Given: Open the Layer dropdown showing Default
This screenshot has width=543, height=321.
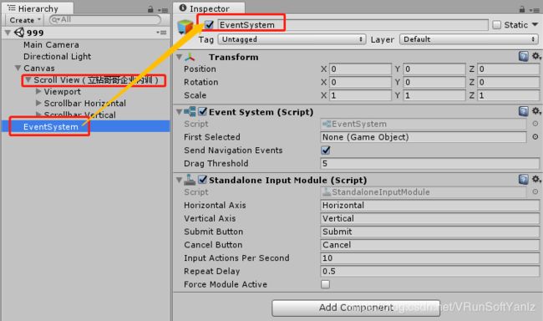Looking at the screenshot, I should [x=469, y=39].
